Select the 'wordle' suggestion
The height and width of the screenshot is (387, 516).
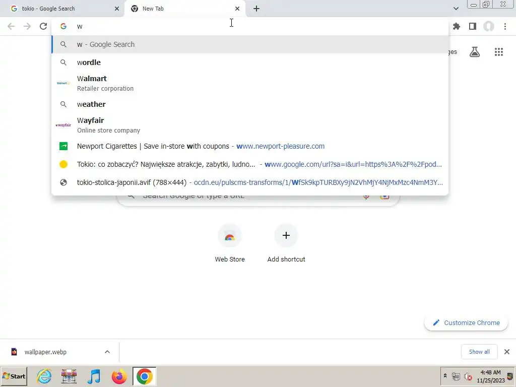[250, 62]
